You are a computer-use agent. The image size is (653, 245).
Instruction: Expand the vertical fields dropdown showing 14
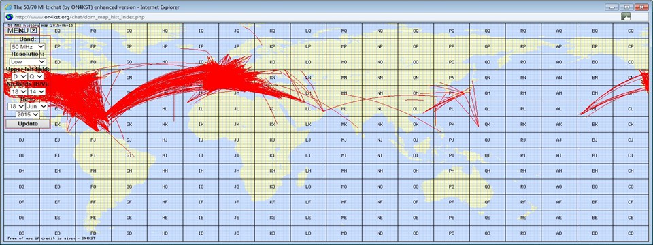tap(37, 92)
